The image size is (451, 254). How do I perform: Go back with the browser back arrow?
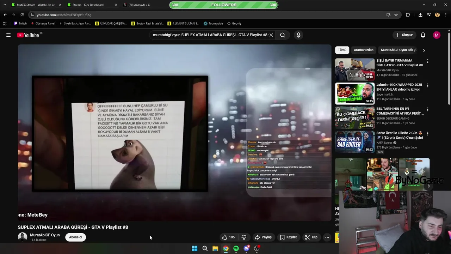tap(5, 15)
